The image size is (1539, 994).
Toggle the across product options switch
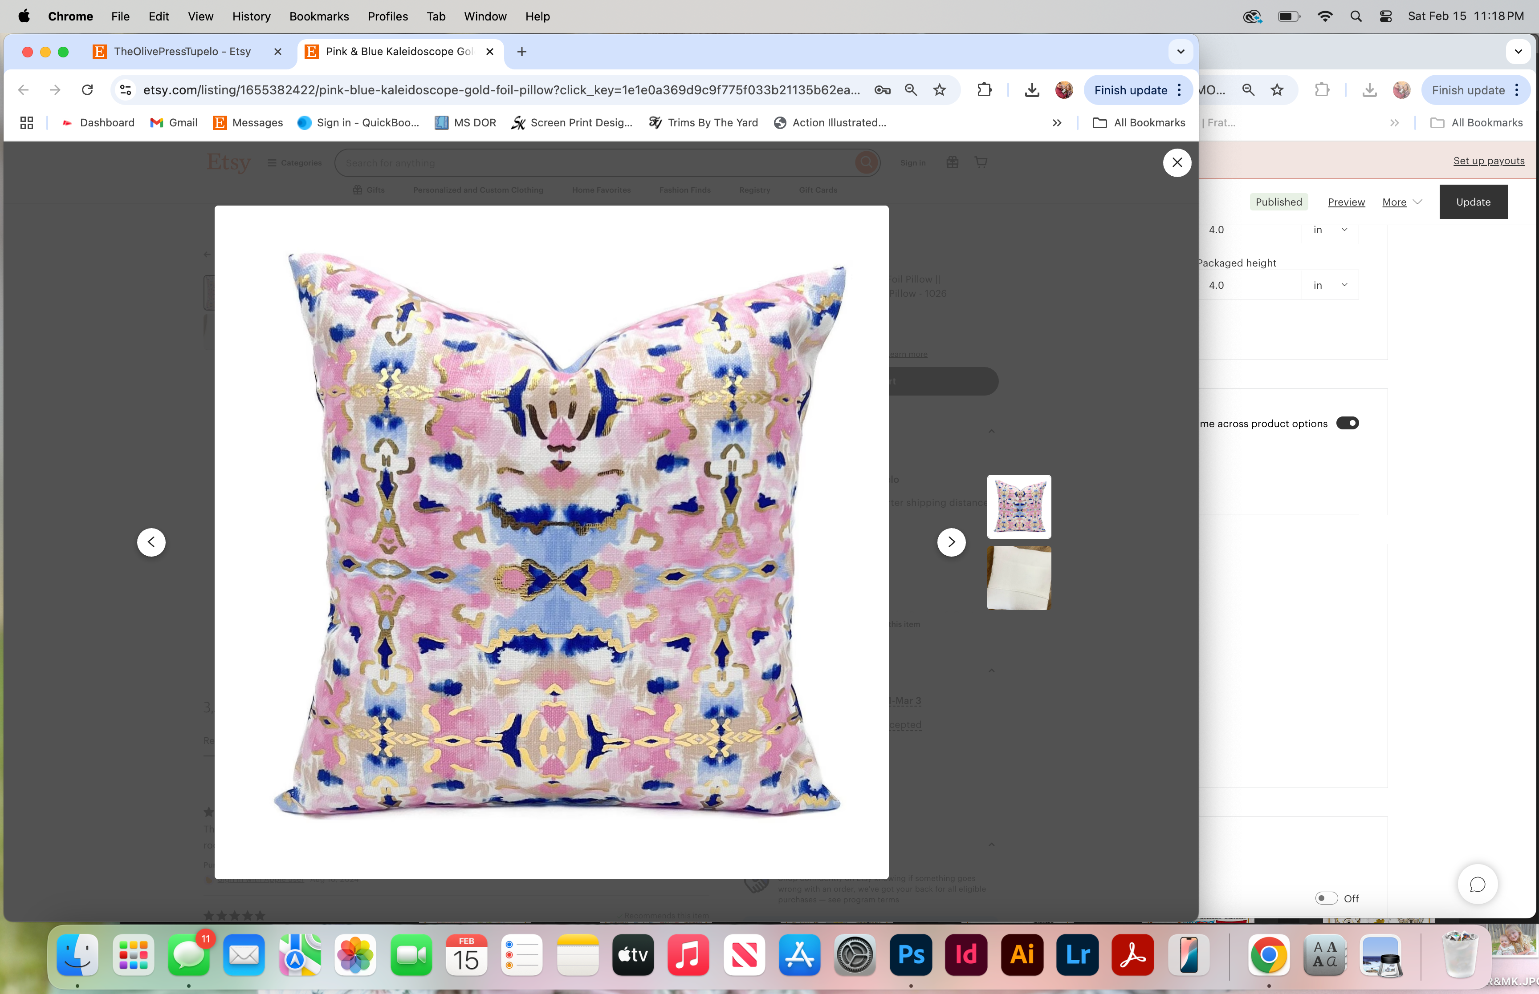click(1347, 424)
